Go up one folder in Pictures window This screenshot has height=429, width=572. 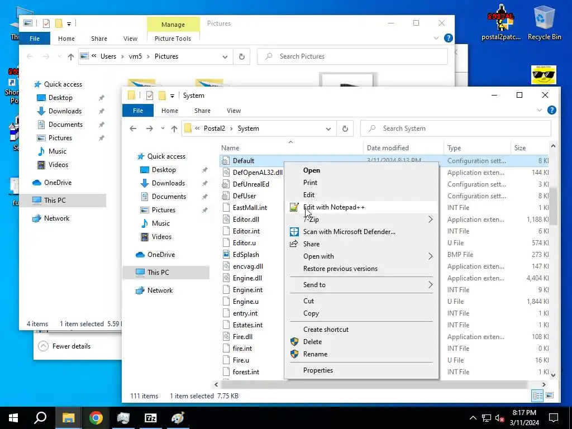point(71,56)
